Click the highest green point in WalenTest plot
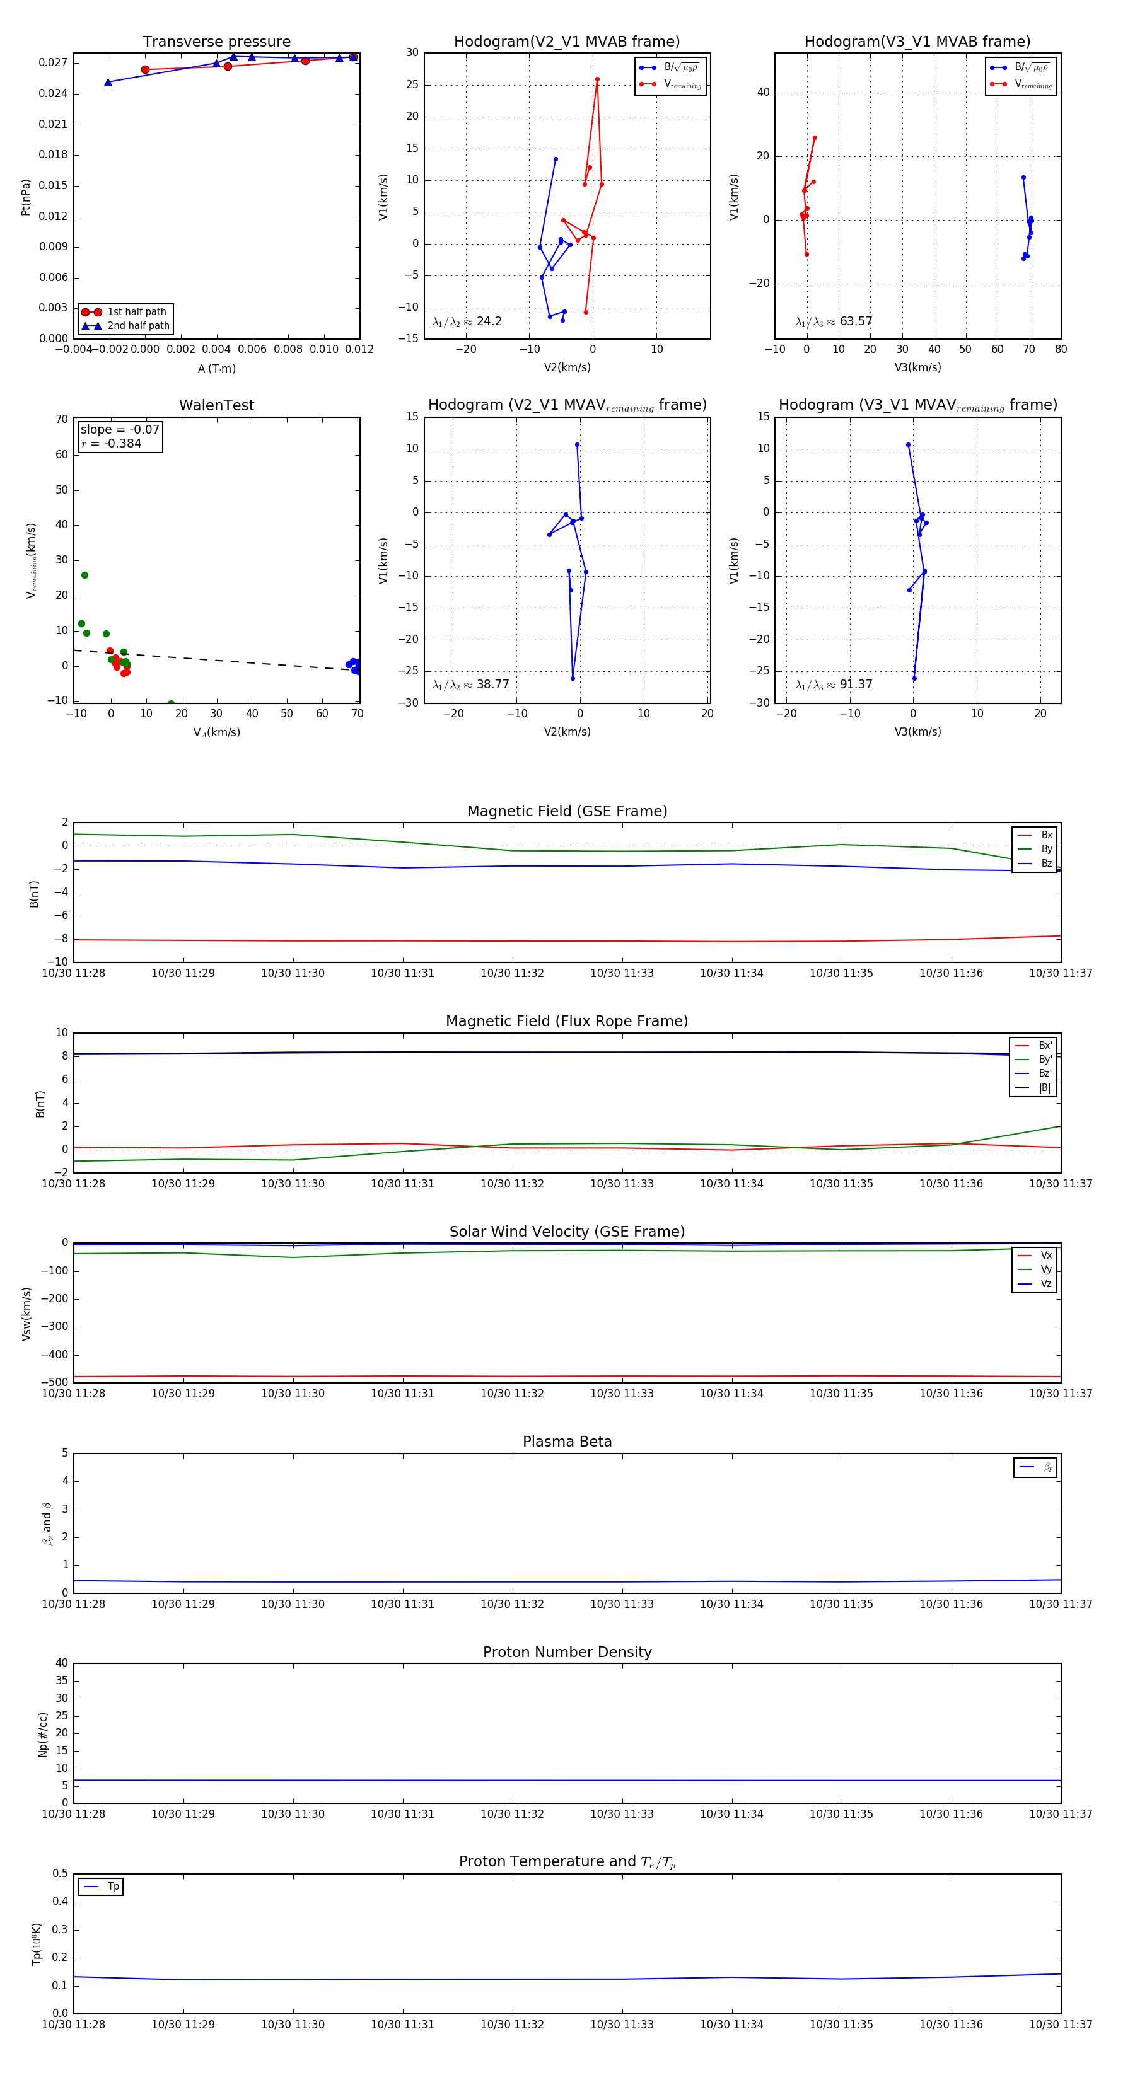1135x2080 pixels. [x=85, y=575]
